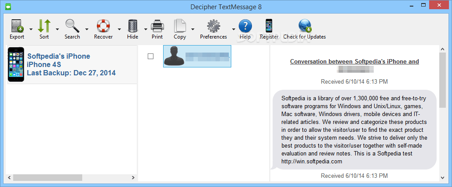Viewport: 452px width, 187px height.
Task: Click the conversation vertical scrollbar thumb
Action: [443, 80]
